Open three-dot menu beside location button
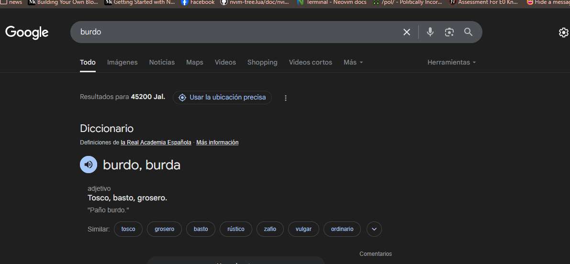 tap(286, 98)
